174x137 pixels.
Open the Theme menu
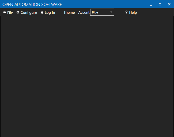coord(69,13)
